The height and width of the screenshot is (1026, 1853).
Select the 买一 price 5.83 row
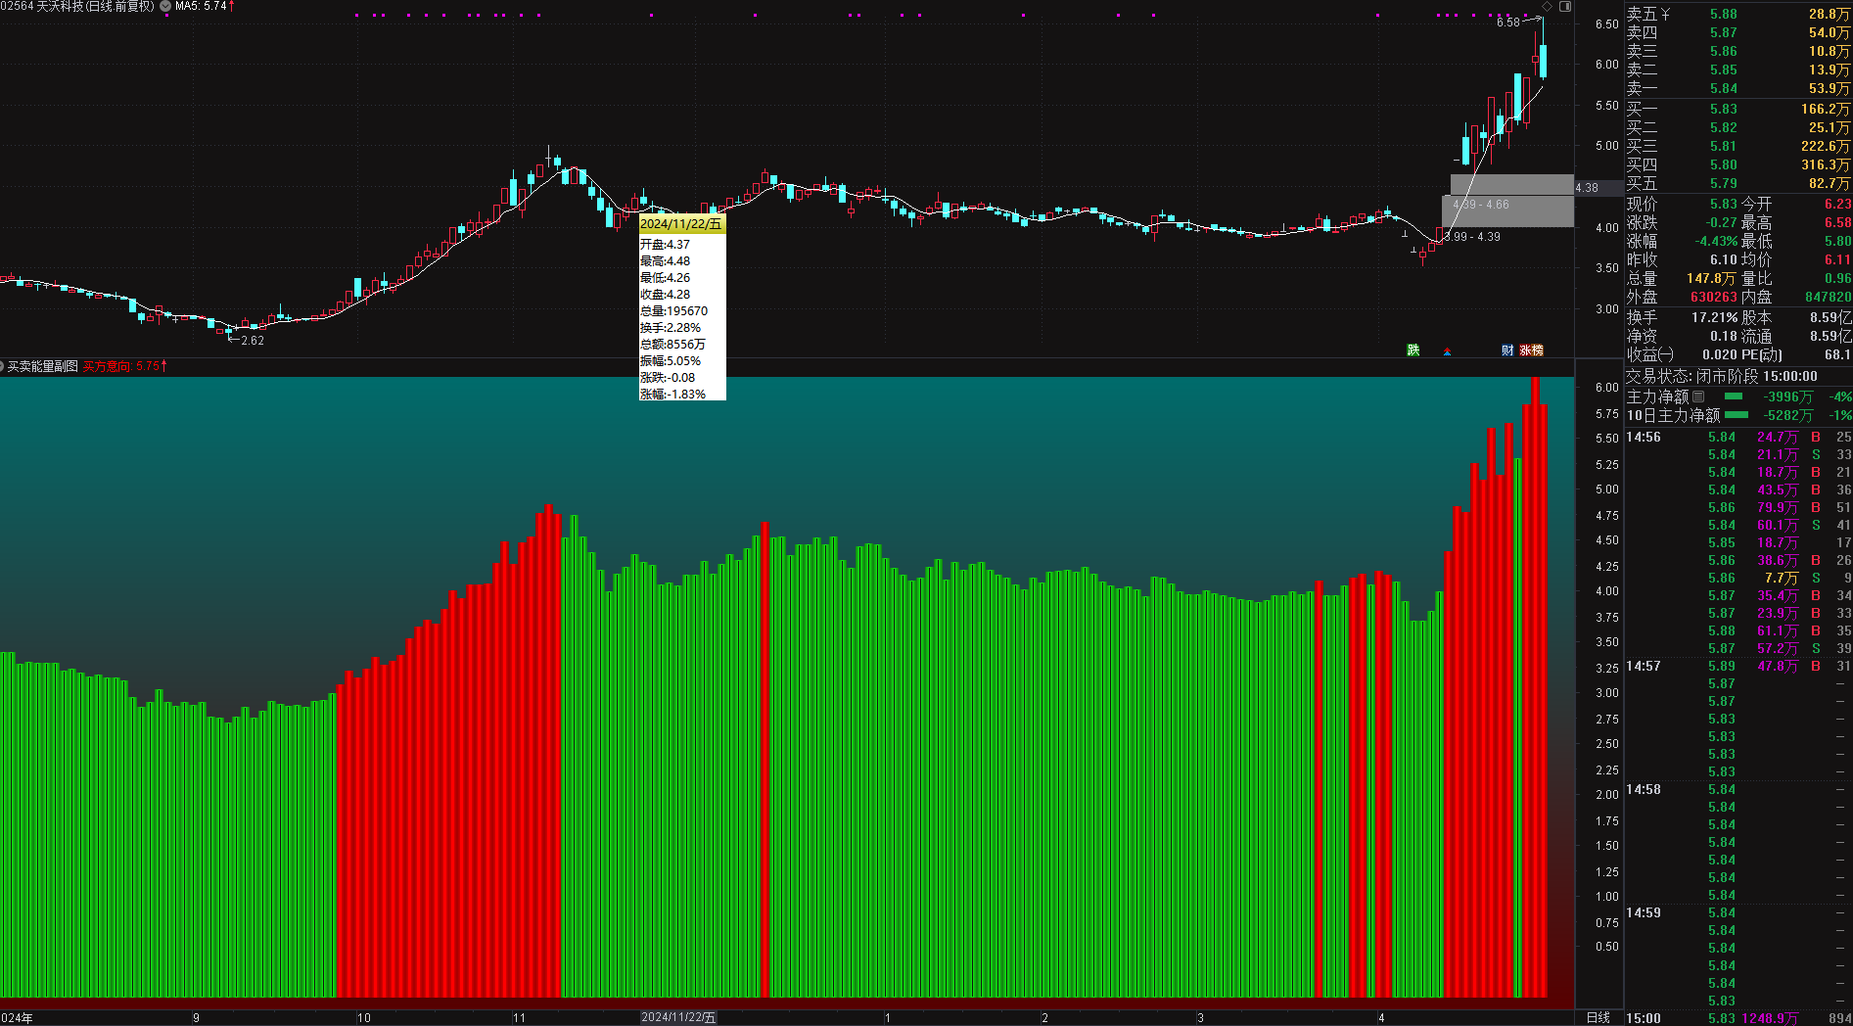click(1738, 109)
